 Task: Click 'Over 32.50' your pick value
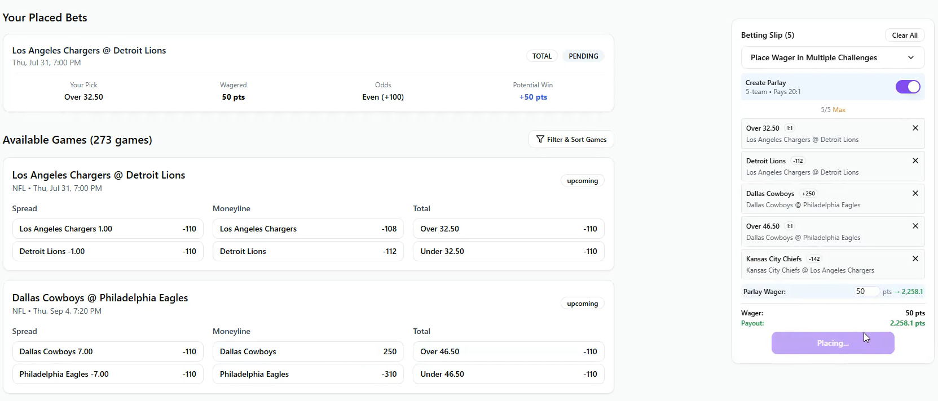(83, 97)
